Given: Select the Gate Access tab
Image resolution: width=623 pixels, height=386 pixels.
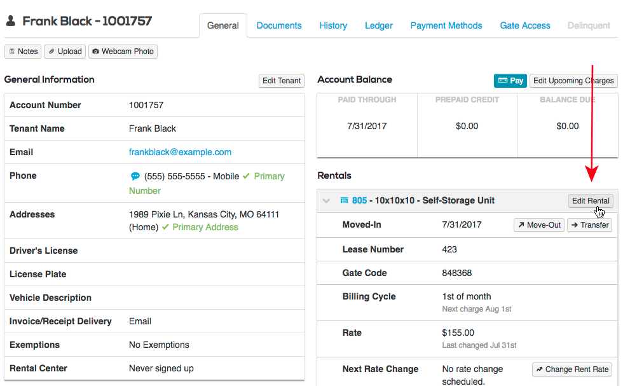Looking at the screenshot, I should click(525, 26).
